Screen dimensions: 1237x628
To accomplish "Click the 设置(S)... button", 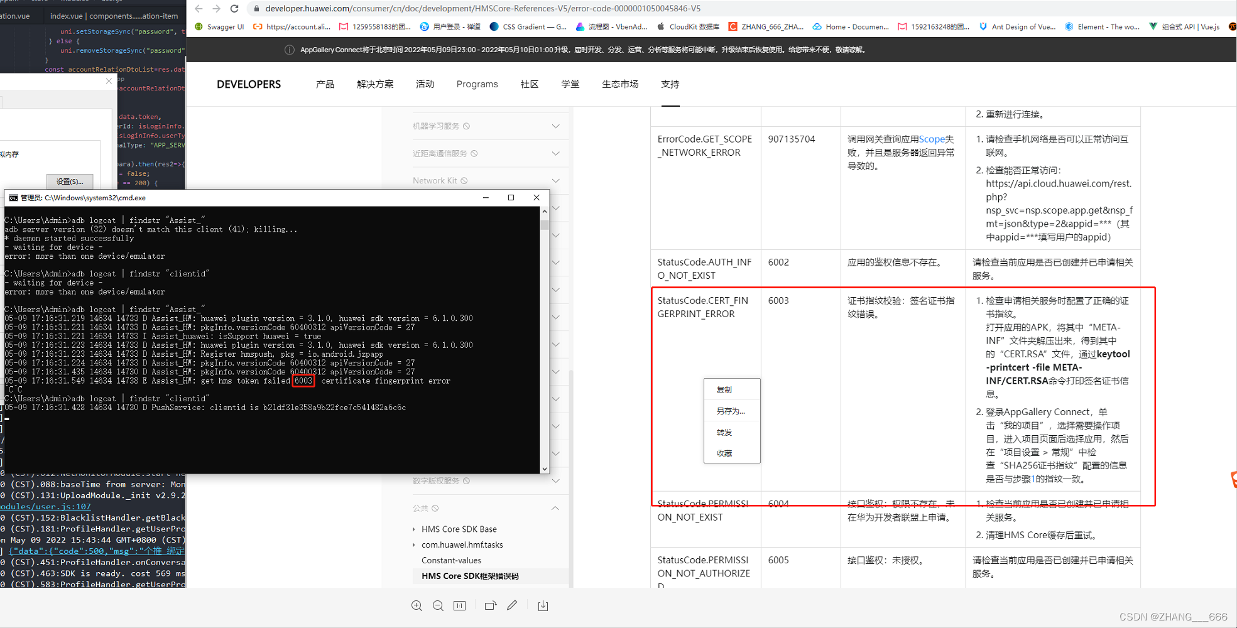I will [70, 181].
